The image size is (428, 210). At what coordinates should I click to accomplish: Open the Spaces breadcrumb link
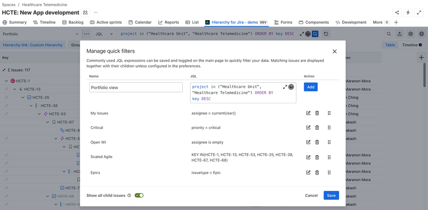click(x=9, y=5)
